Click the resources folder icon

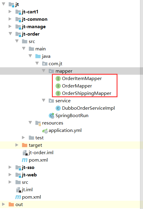click(38, 123)
